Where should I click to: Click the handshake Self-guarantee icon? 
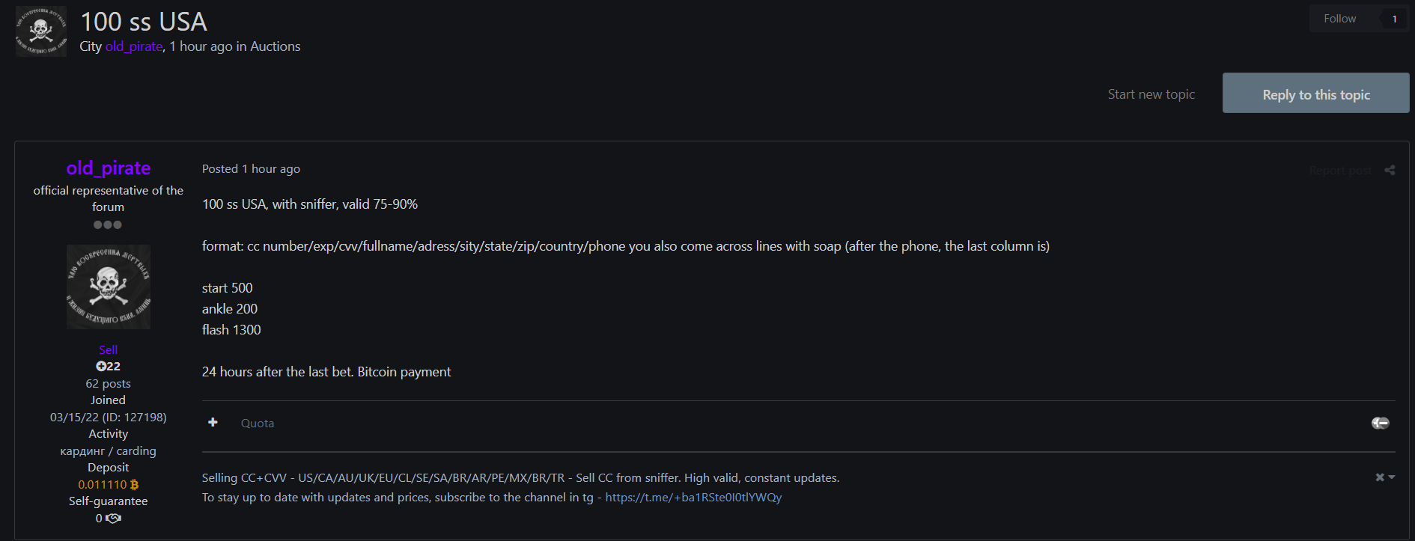click(113, 519)
